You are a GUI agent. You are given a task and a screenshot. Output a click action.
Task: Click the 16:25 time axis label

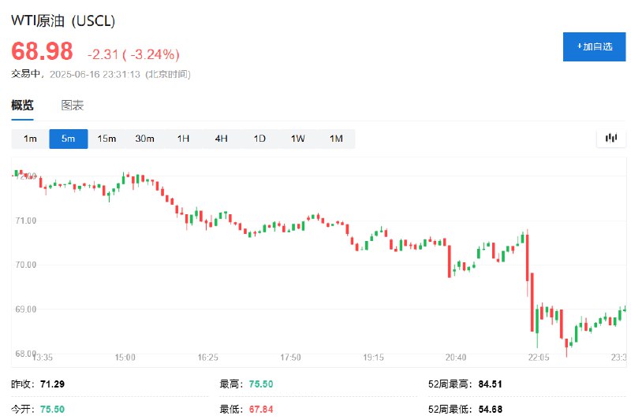[207, 358]
